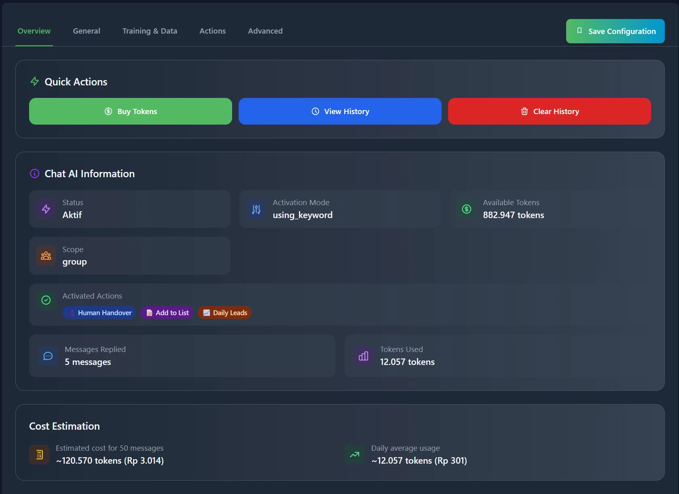Open the Advanced tab
The image size is (679, 494).
point(265,31)
